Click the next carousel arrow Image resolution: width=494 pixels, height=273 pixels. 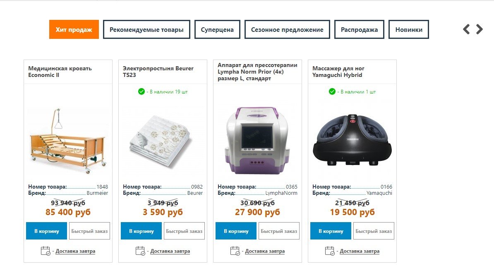(480, 29)
